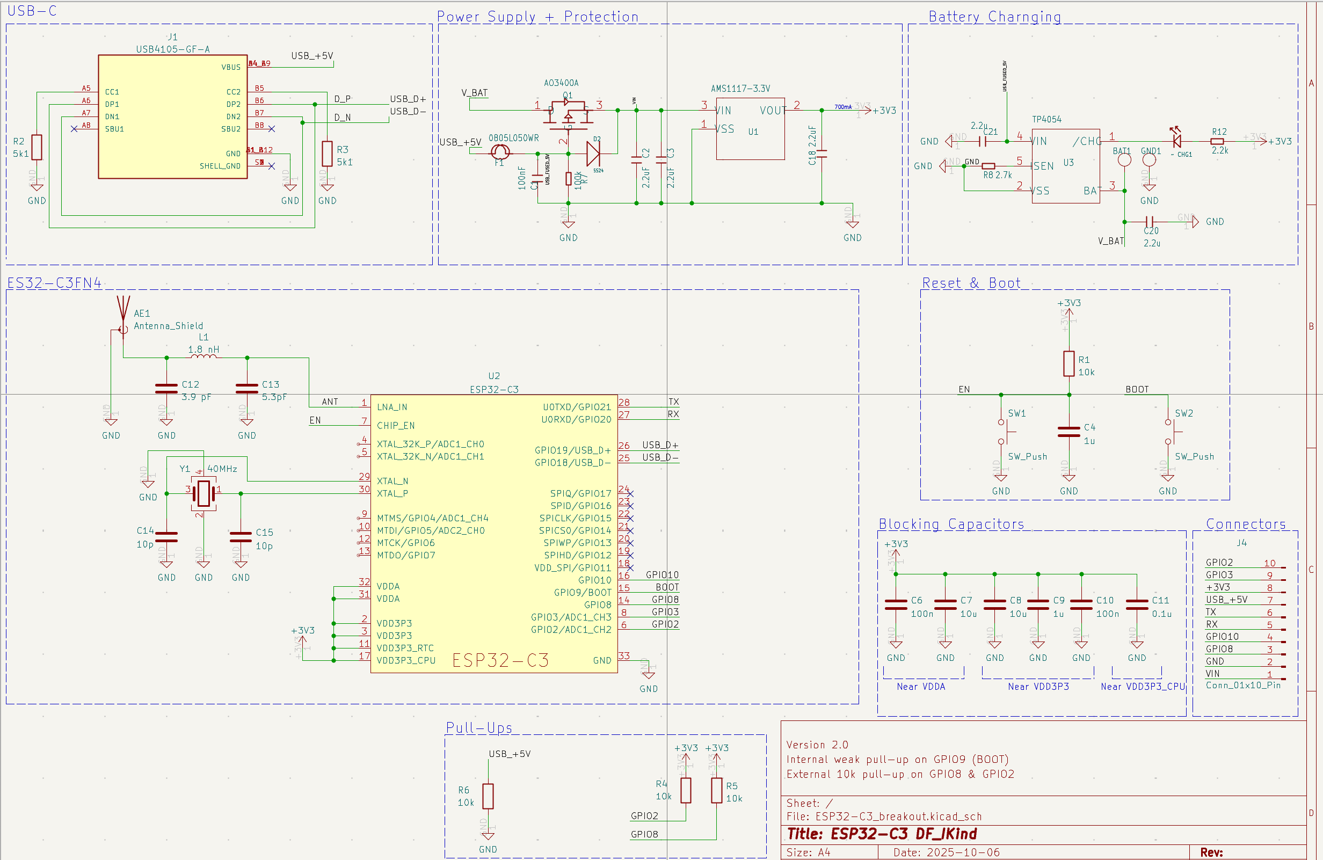Select the D2 SS24 diode symbol

point(593,154)
